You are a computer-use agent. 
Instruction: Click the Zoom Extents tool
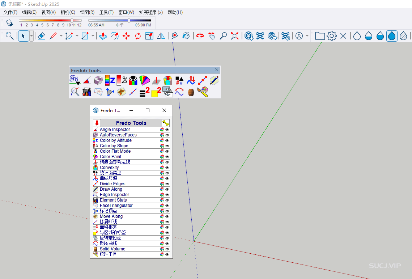point(235,36)
